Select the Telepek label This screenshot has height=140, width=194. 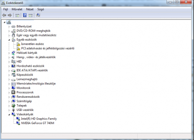22,105
